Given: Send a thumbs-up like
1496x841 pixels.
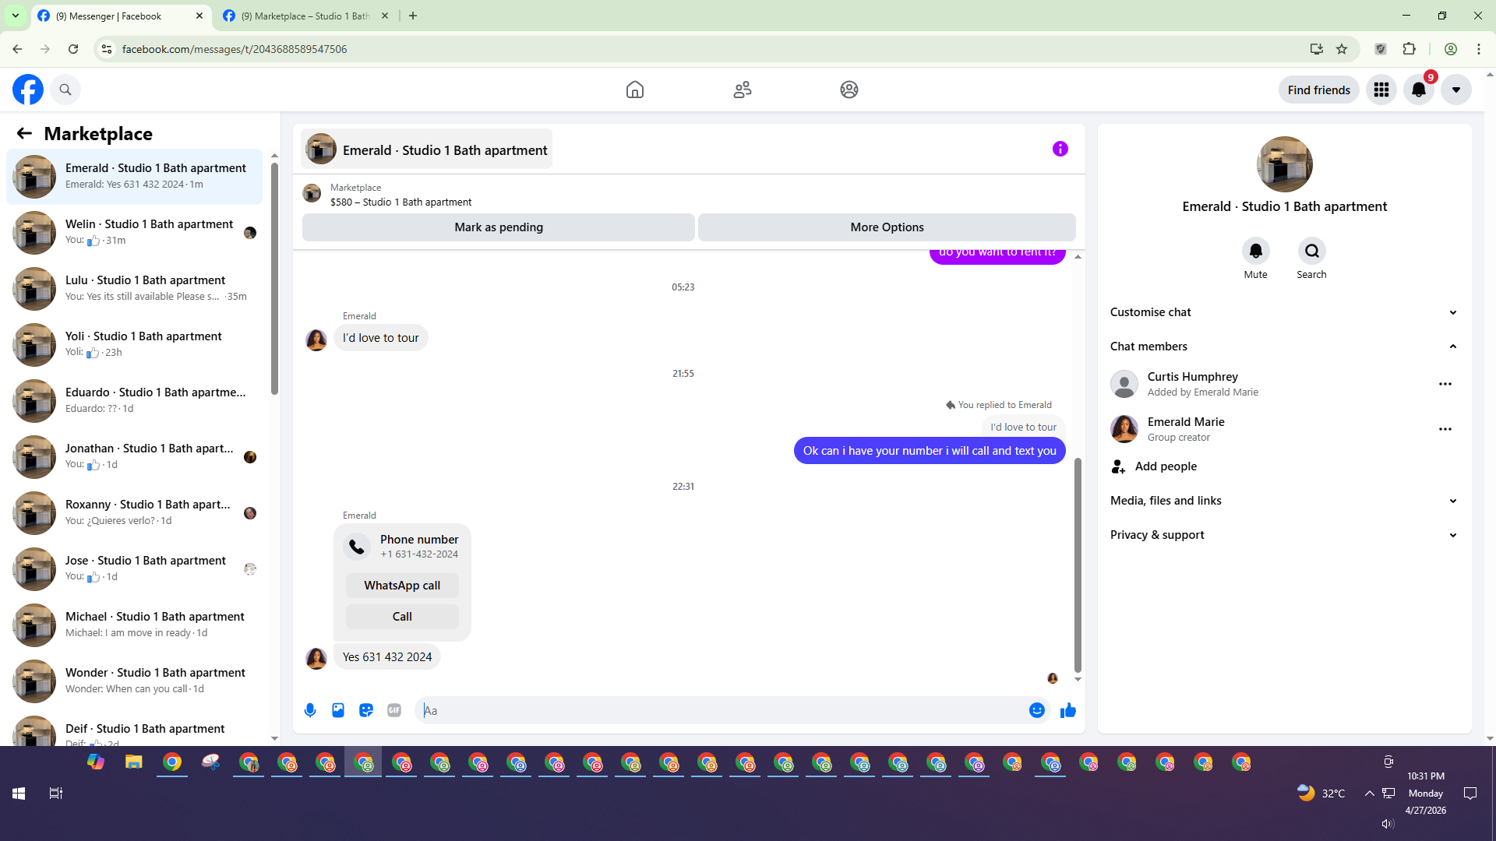Looking at the screenshot, I should (x=1067, y=710).
